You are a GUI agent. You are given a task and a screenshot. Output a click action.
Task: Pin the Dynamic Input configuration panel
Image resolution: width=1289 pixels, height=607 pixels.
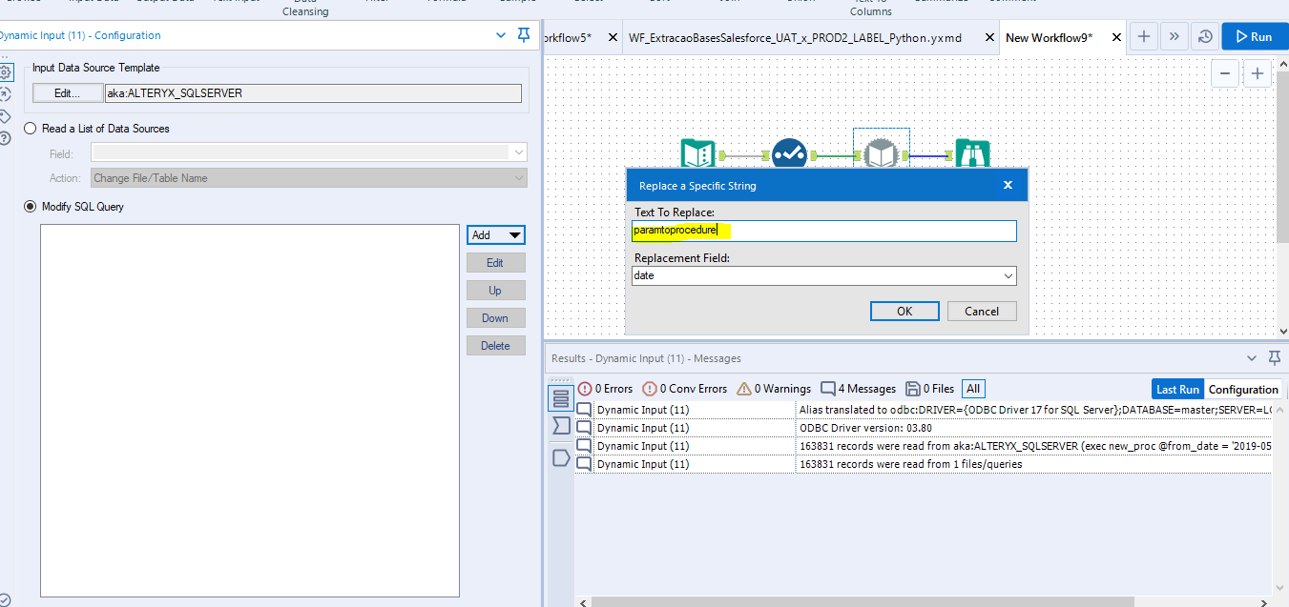523,34
